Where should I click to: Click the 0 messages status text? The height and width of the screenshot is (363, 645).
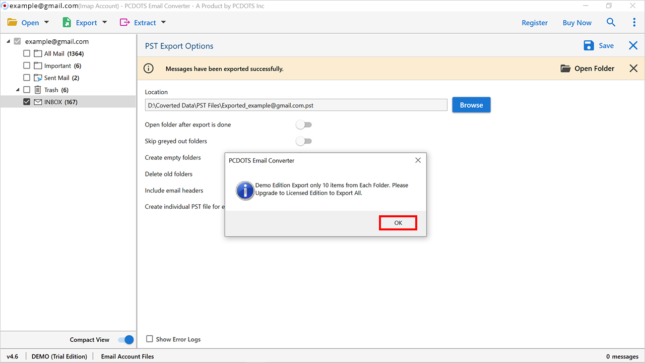(622, 356)
